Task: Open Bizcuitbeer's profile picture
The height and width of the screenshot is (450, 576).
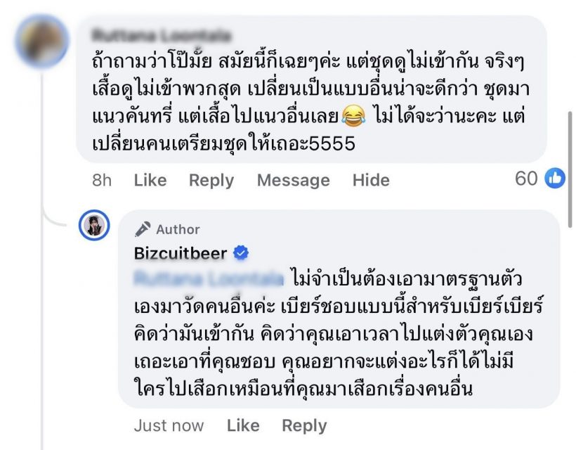Action: [95, 224]
